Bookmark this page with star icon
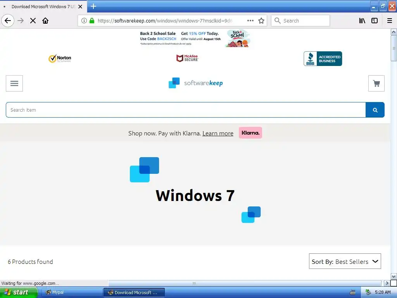Screen dimensions: 397x298 click(x=261, y=21)
